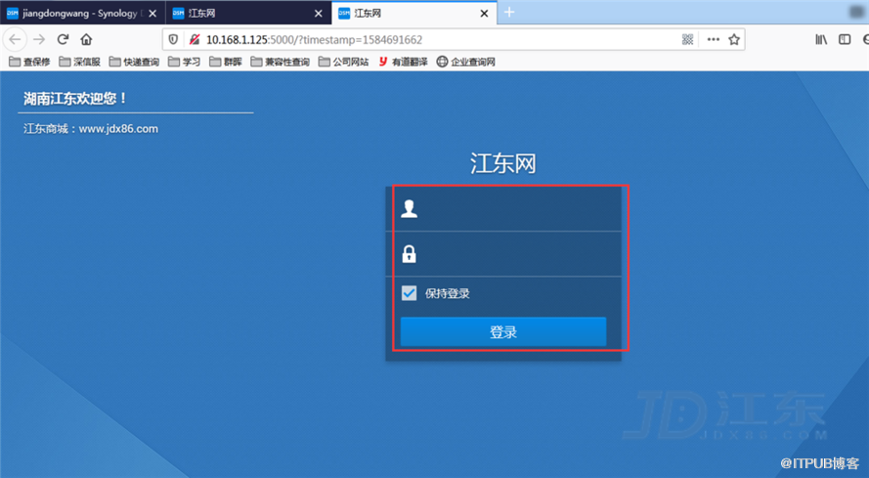Click the 湖南江东欢迎您！ heading
The width and height of the screenshot is (869, 478).
click(76, 99)
